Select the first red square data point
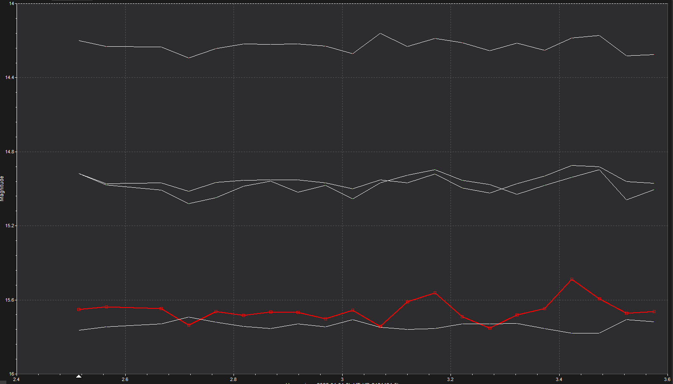Viewport: 673px width, 384px height. pos(79,309)
